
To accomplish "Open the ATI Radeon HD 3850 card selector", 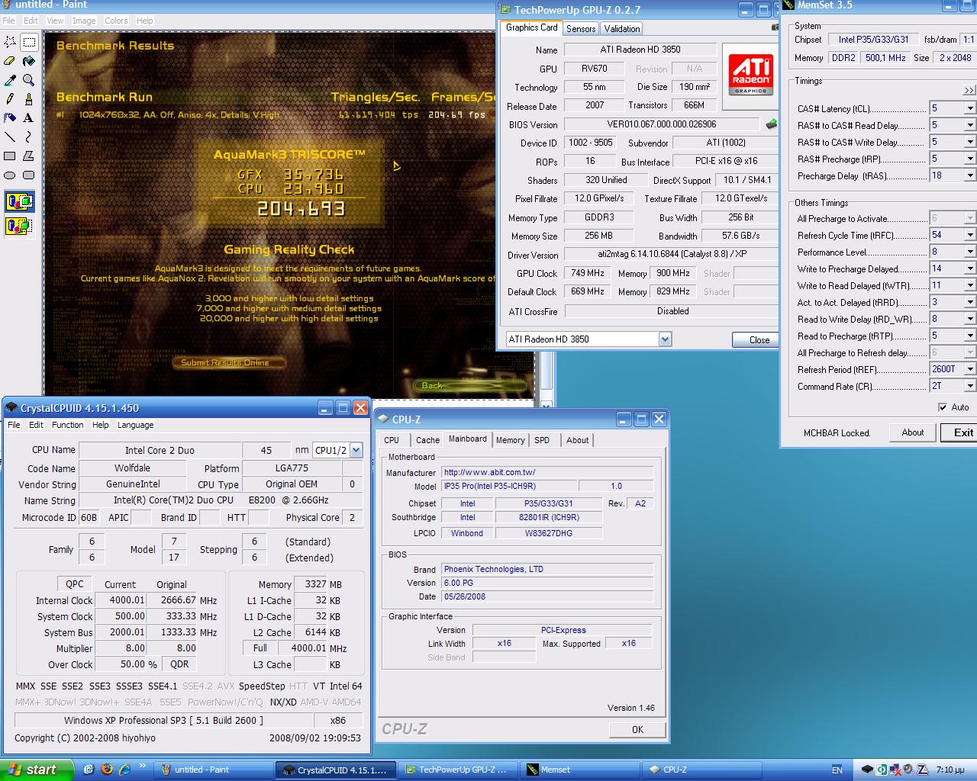I will [x=665, y=339].
